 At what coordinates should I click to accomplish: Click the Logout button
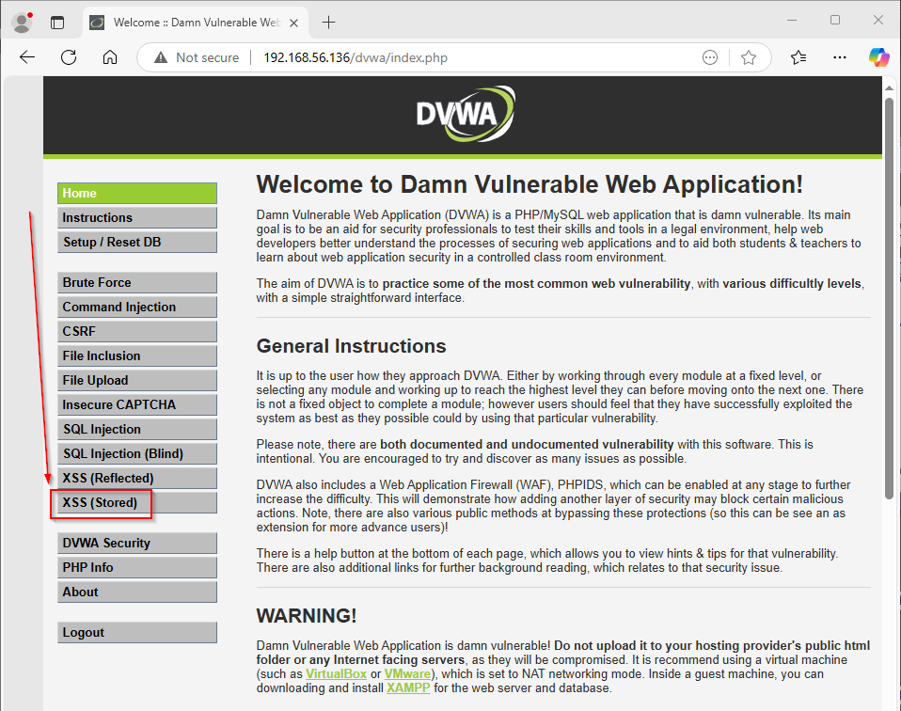tap(137, 632)
